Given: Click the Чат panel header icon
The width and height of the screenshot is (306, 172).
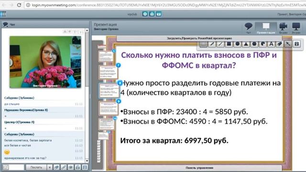Looking at the screenshot, I should (x=5, y=24).
